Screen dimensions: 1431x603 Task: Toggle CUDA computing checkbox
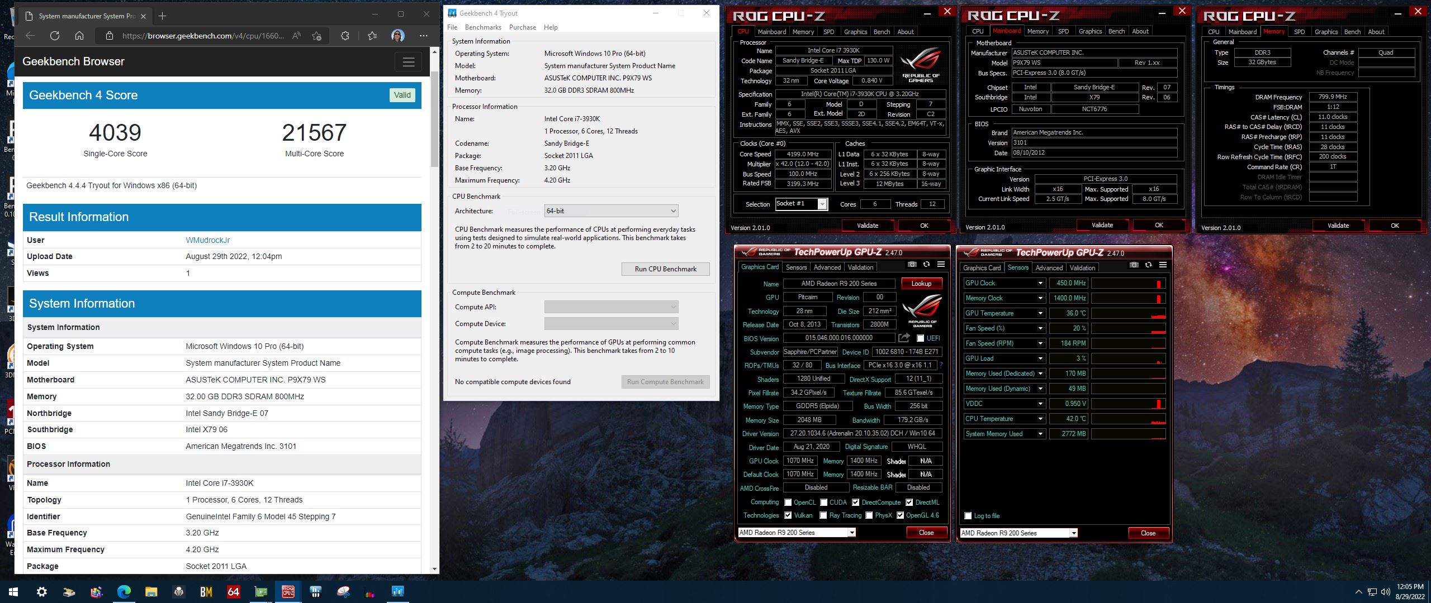coord(823,502)
